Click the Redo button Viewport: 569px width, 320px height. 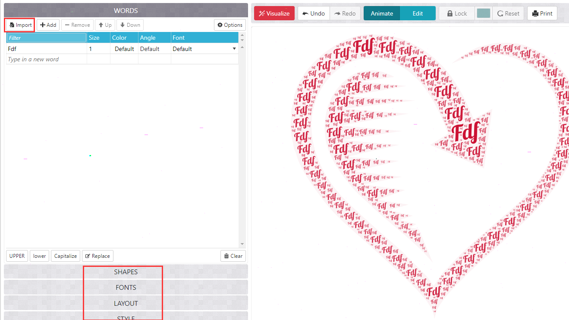click(345, 13)
